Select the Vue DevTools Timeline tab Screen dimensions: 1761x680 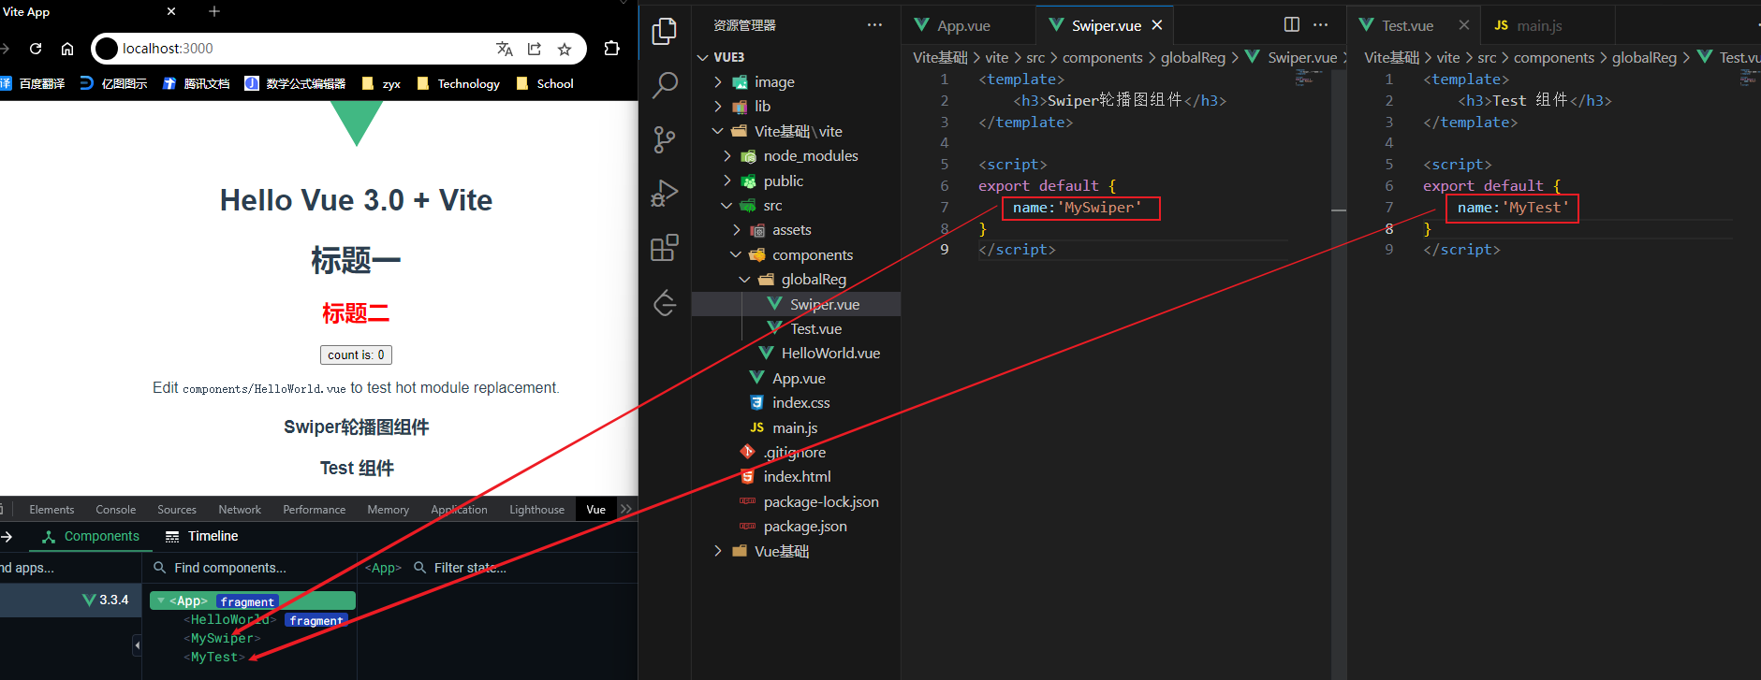tap(201, 536)
